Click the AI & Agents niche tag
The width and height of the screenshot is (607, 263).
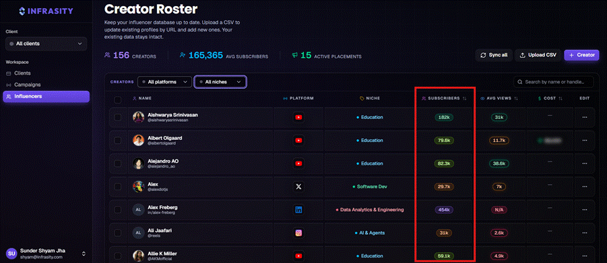coord(370,233)
